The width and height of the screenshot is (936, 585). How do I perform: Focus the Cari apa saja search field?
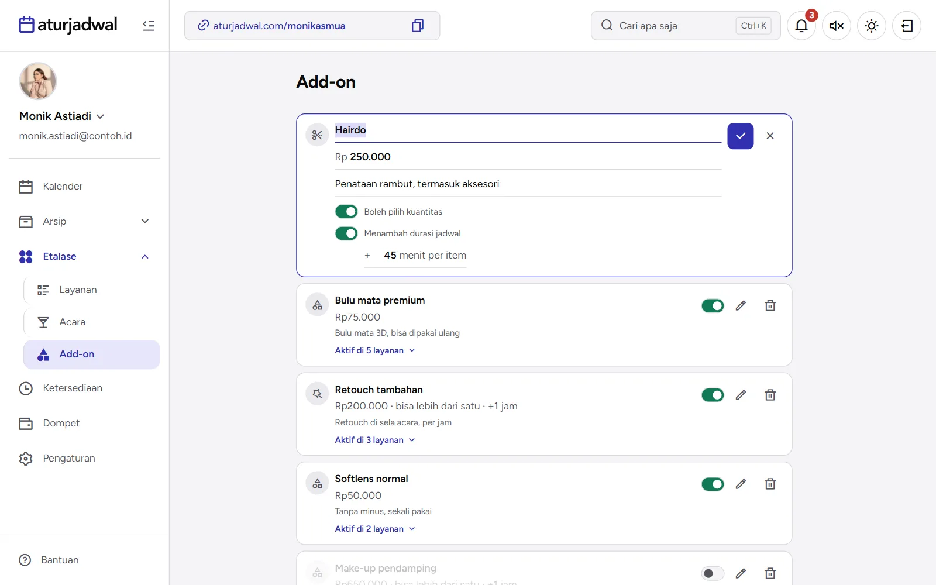coord(686,26)
